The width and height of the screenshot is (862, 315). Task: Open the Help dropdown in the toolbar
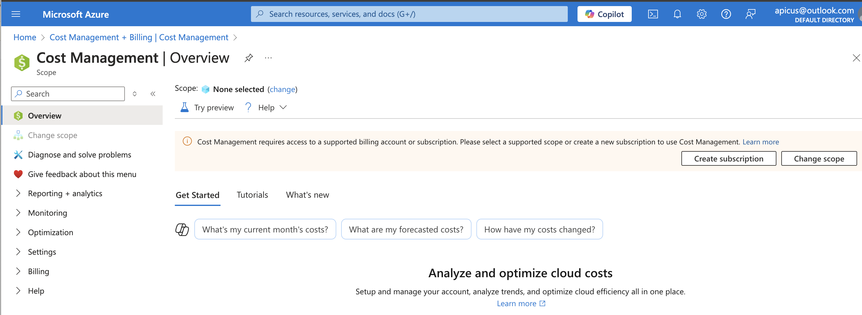(x=266, y=108)
